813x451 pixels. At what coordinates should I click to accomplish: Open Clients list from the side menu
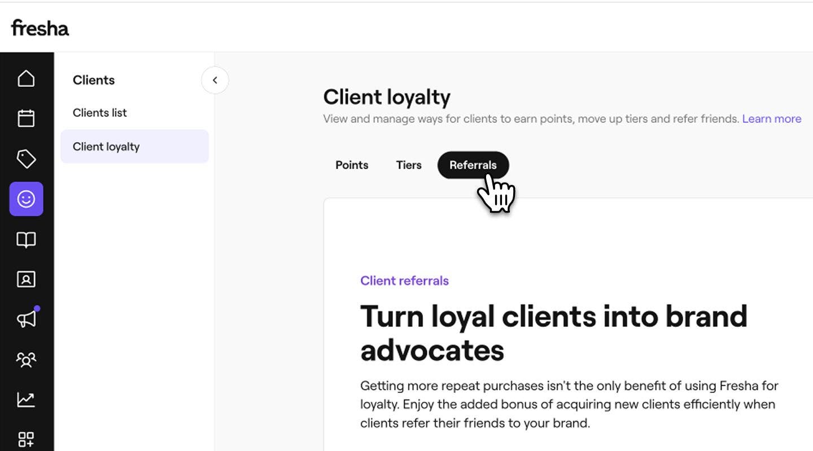coord(99,112)
